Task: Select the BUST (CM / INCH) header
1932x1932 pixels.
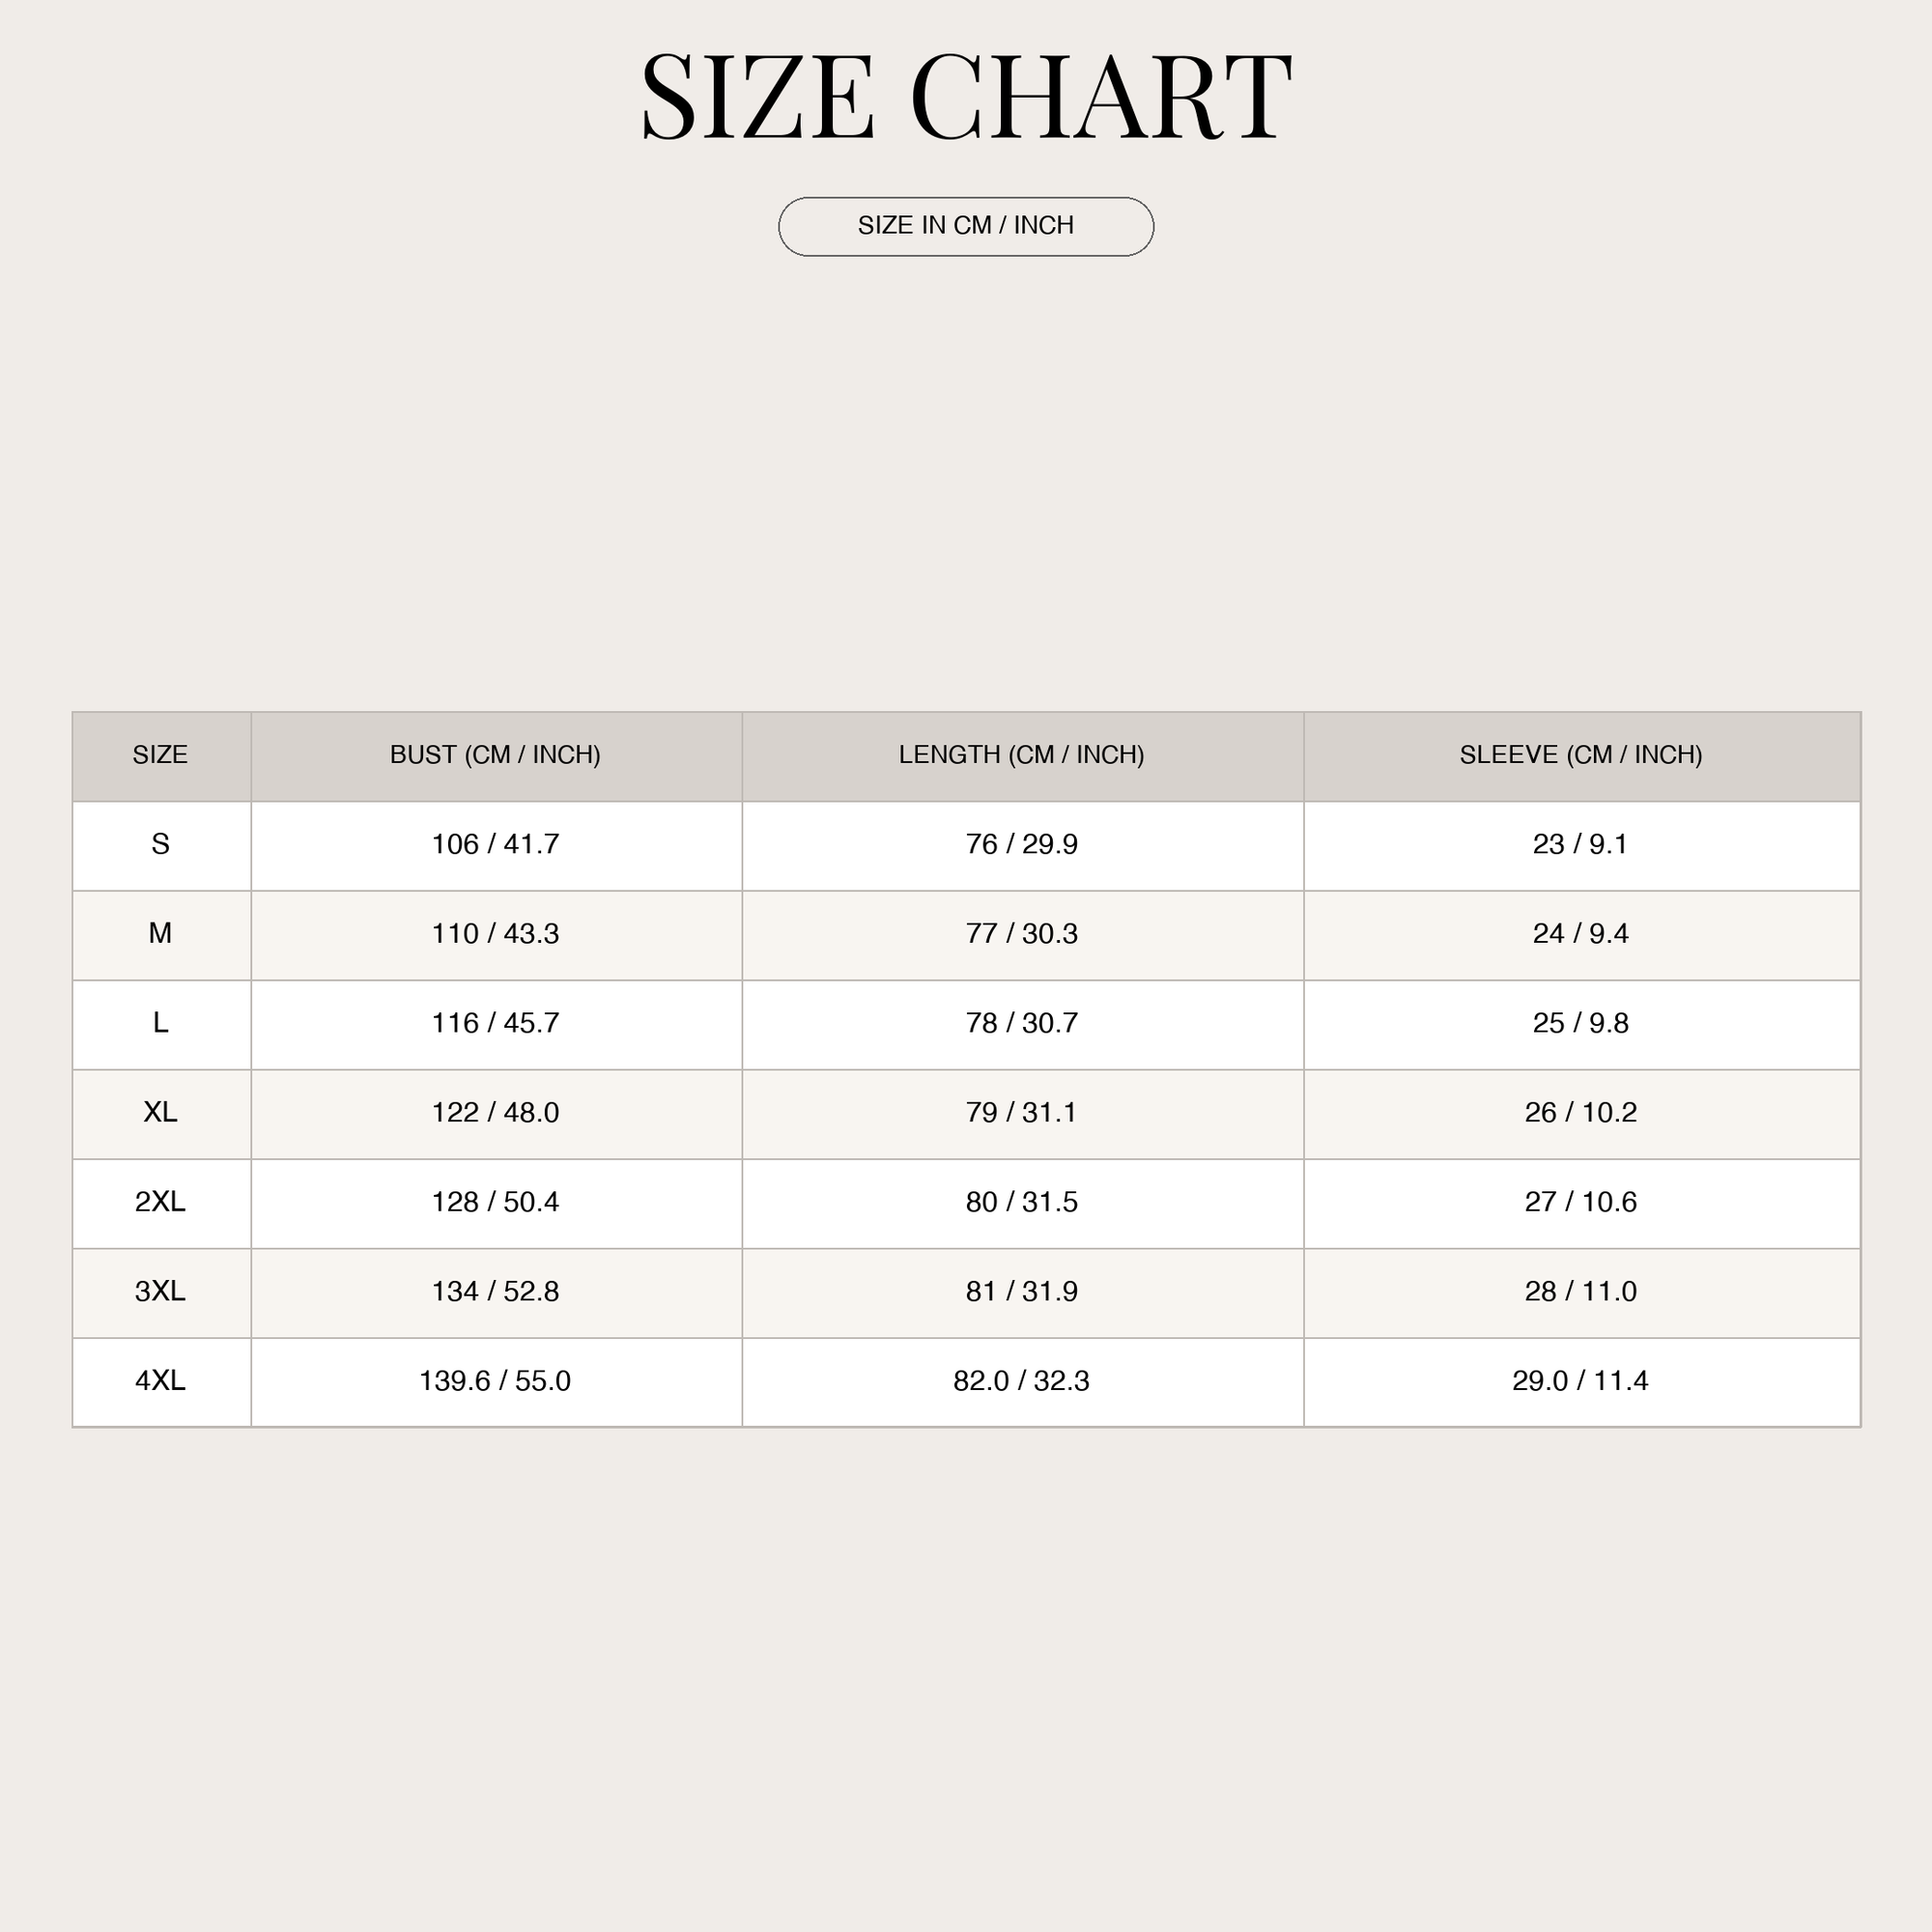Action: (495, 755)
